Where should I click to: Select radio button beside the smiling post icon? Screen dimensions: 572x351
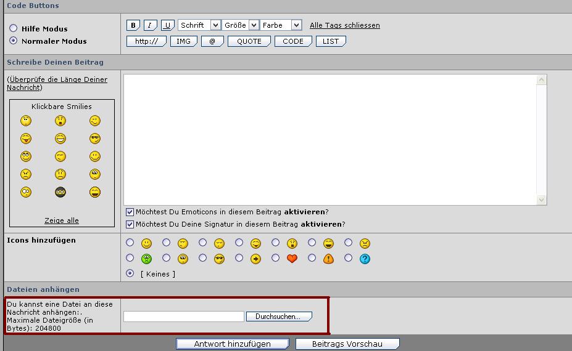click(x=130, y=242)
